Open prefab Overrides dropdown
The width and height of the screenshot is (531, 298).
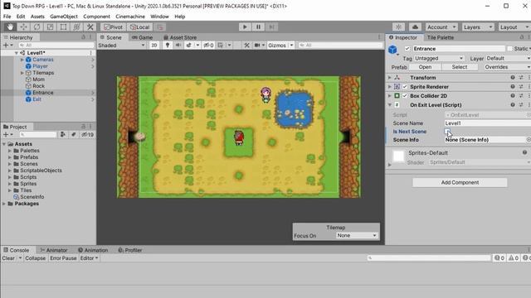pos(506,67)
